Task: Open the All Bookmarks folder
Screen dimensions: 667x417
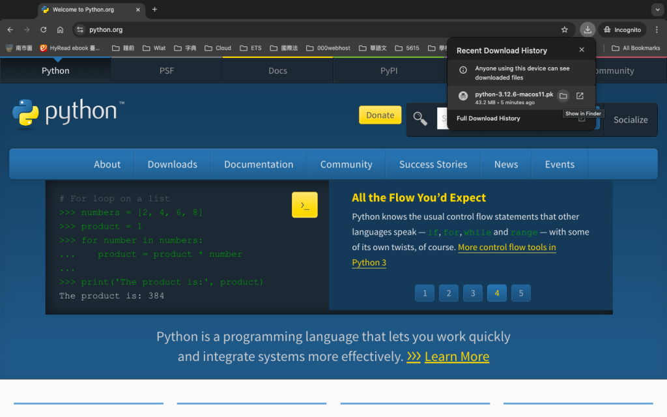Action: (x=636, y=48)
